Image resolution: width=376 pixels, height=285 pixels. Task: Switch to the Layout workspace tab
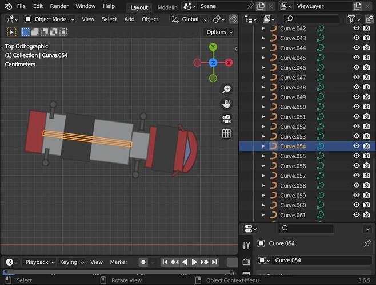tap(139, 7)
